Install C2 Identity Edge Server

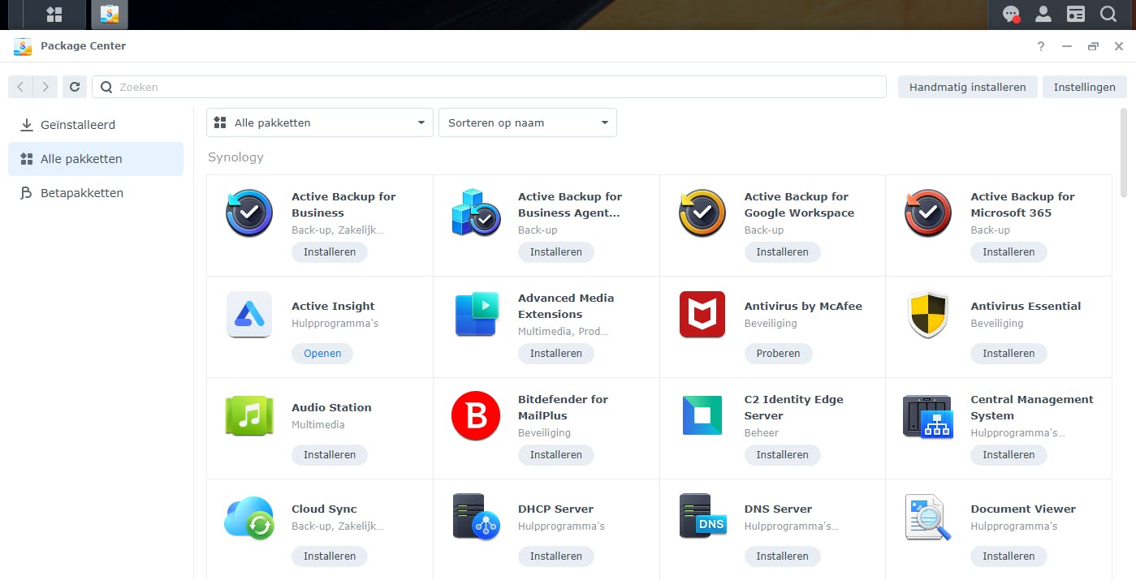783,455
